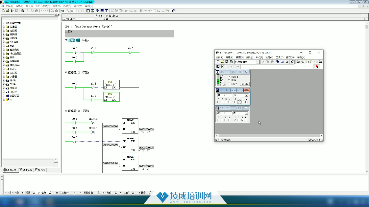Toggle bit 2 checkbox in IB 0
The height and width of the screenshot is (207, 369).
point(239,102)
